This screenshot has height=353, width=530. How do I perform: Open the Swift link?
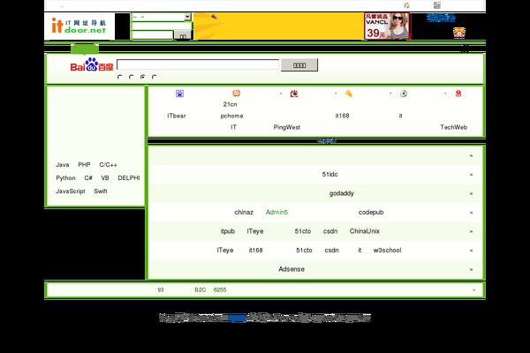[x=101, y=192]
